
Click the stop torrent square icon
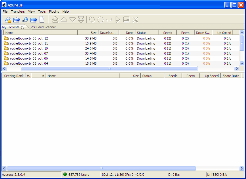point(126,20)
